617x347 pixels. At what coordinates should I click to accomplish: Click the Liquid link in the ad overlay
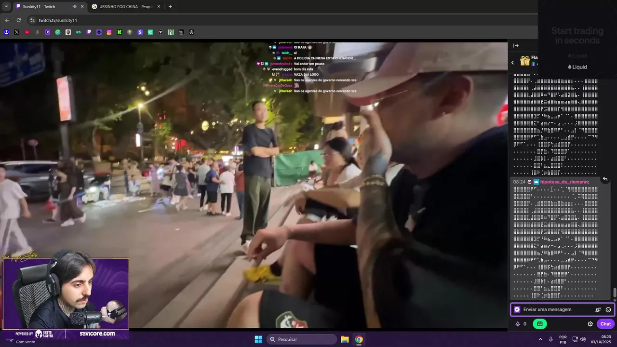point(577,67)
